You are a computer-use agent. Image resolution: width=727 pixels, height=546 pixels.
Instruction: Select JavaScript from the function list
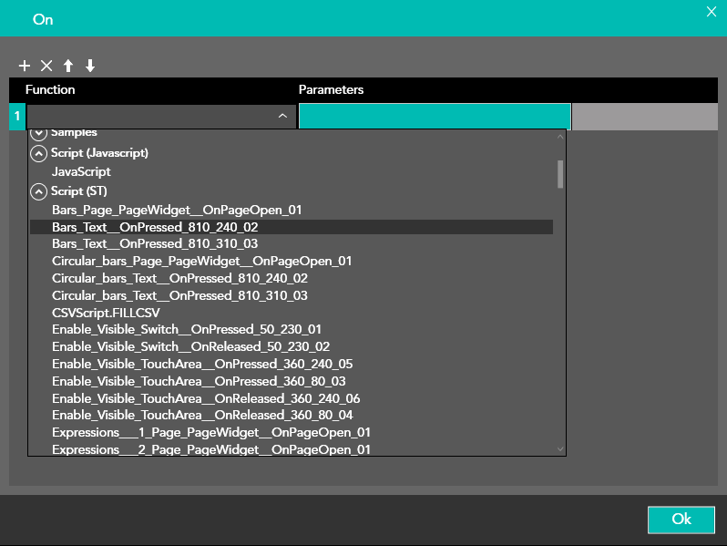[81, 171]
